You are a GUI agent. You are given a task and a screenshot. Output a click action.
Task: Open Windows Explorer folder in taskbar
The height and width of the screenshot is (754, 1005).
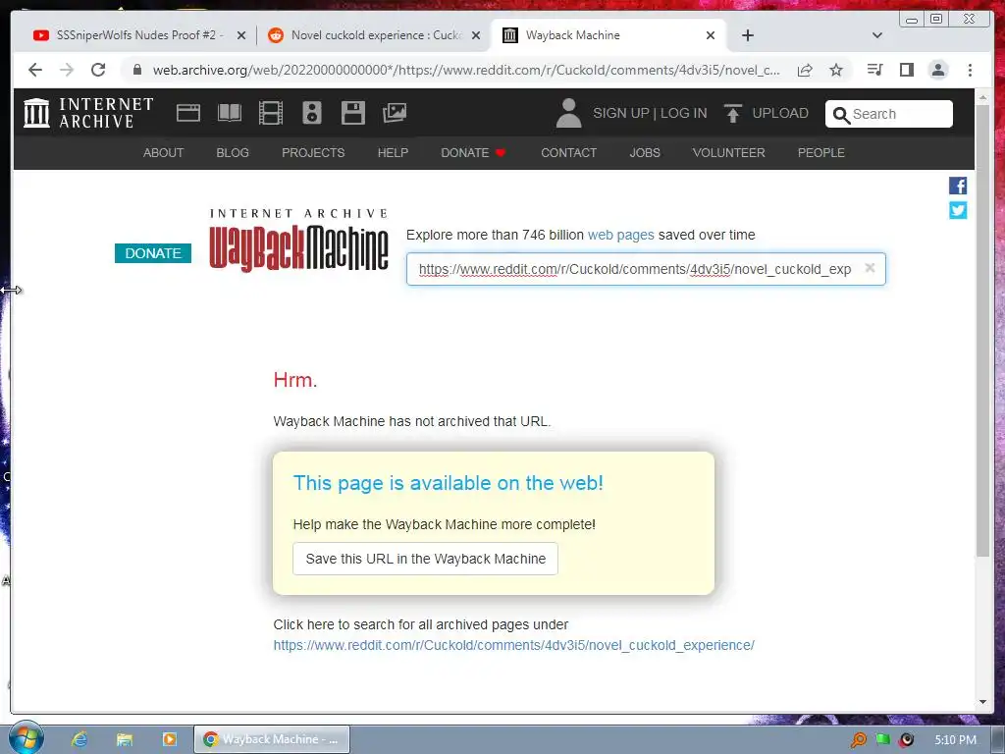(x=125, y=739)
